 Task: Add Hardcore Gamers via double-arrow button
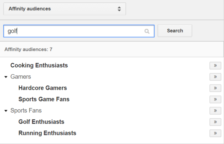215,88
